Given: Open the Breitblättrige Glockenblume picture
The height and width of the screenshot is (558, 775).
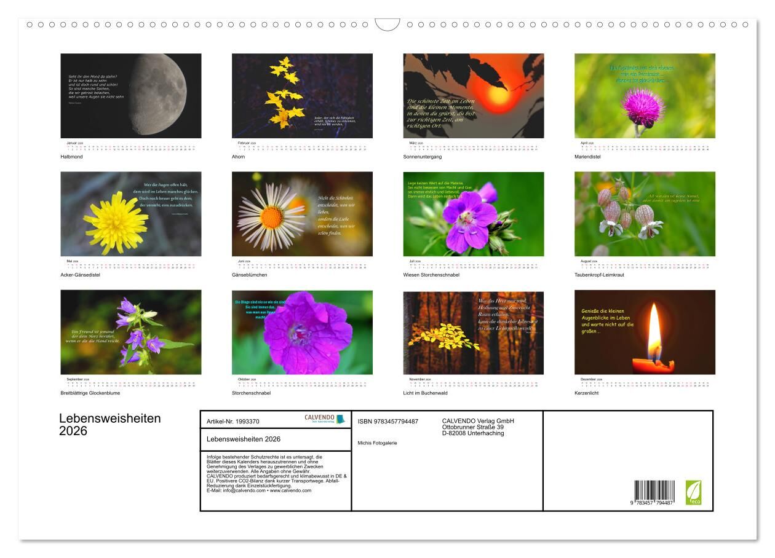Looking at the screenshot, I should click(131, 332).
